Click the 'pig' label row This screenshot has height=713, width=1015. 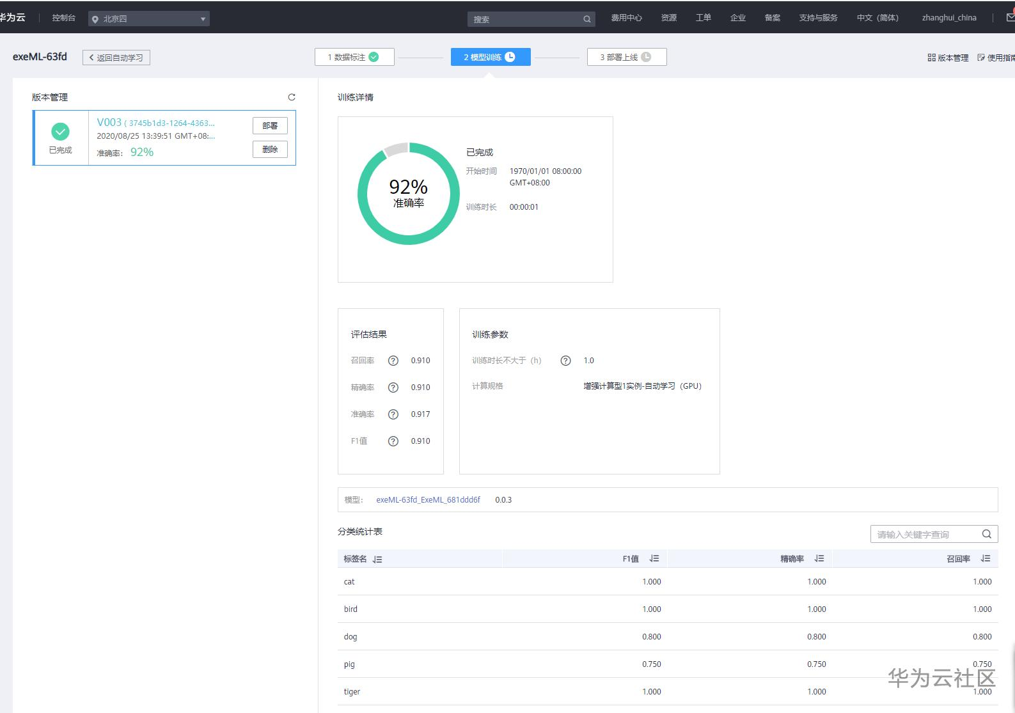(x=668, y=664)
